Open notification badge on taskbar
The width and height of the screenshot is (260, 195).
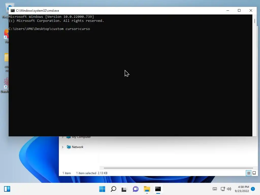pyautogui.click(x=253, y=189)
